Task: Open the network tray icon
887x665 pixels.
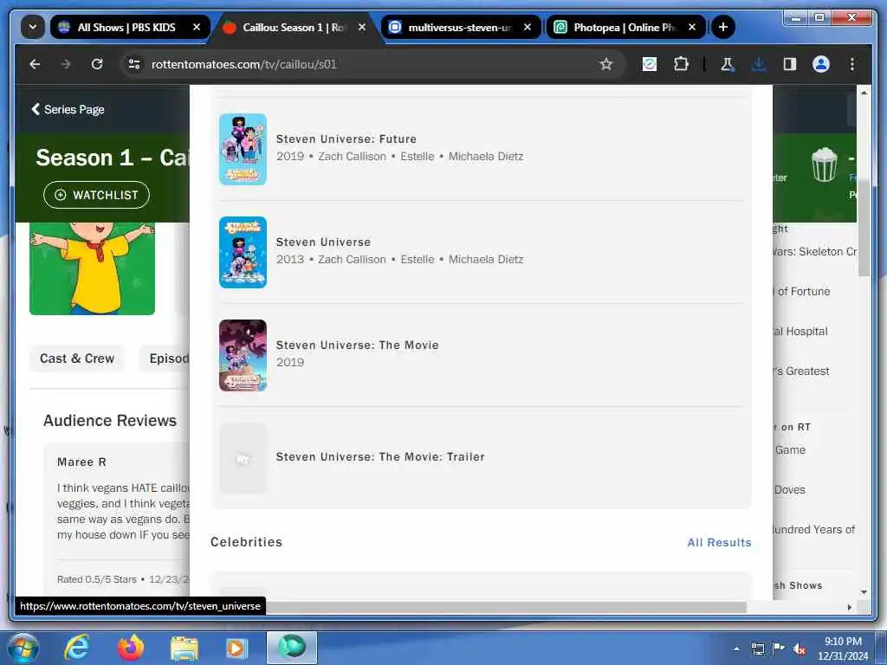Action: pos(757,649)
